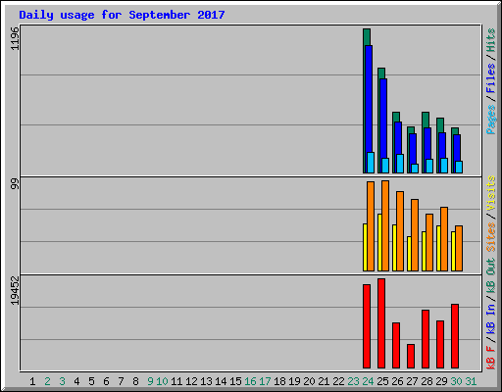Click the day 21 axis label
502x392 pixels.
[324, 381]
